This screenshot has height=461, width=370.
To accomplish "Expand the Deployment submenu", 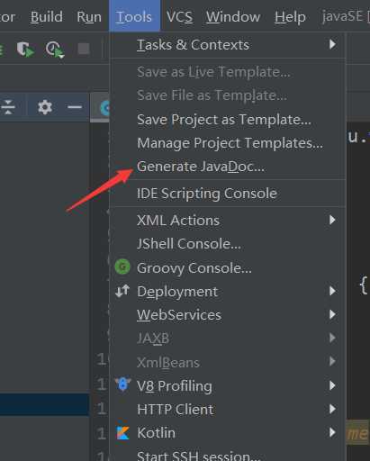I will pos(229,292).
